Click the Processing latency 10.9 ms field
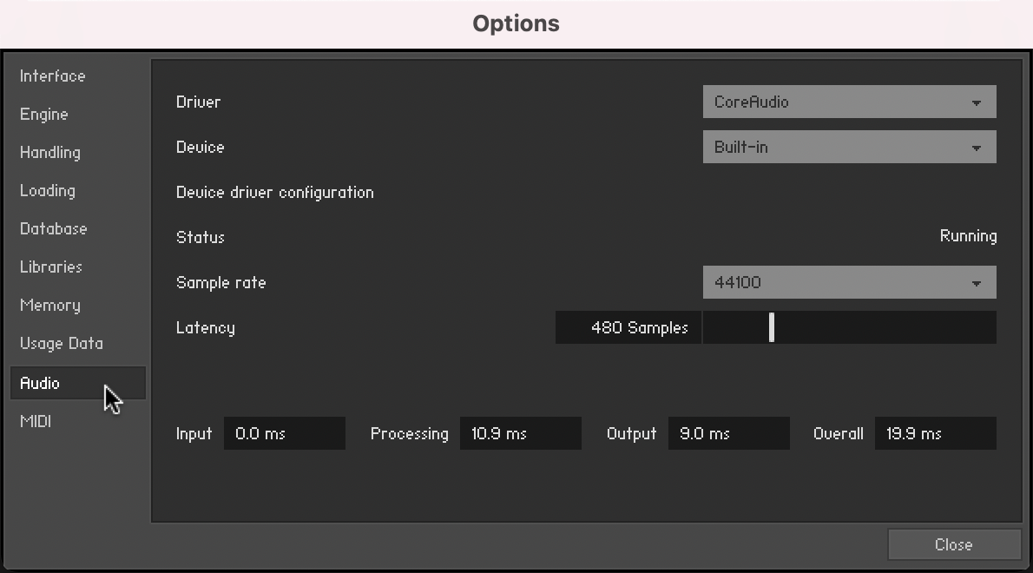The width and height of the screenshot is (1033, 573). [x=520, y=434]
